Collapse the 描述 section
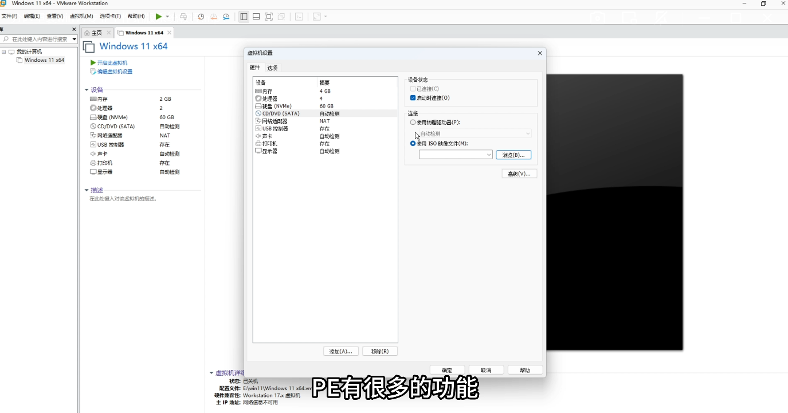Screen dimensions: 788x413 (x=87, y=190)
